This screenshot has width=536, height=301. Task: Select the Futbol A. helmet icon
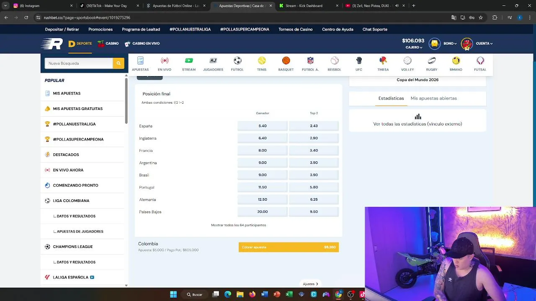click(x=310, y=61)
